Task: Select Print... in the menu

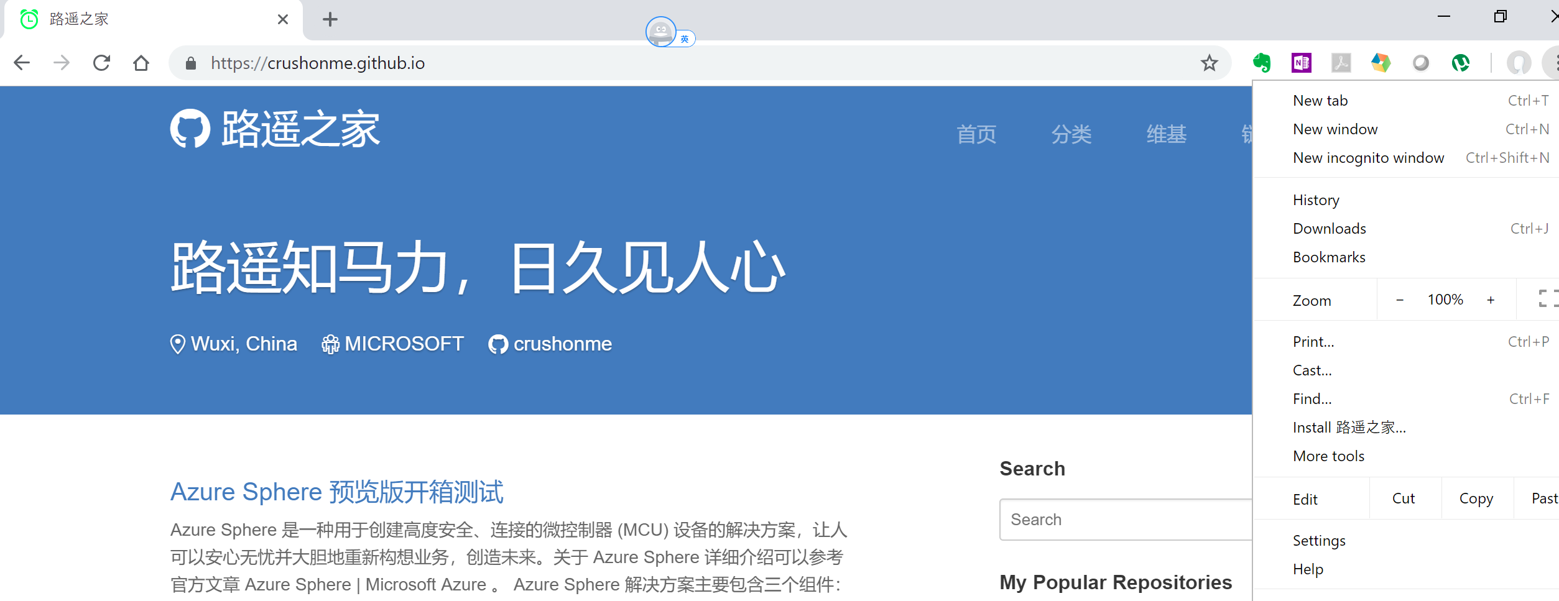Action: [x=1406, y=342]
